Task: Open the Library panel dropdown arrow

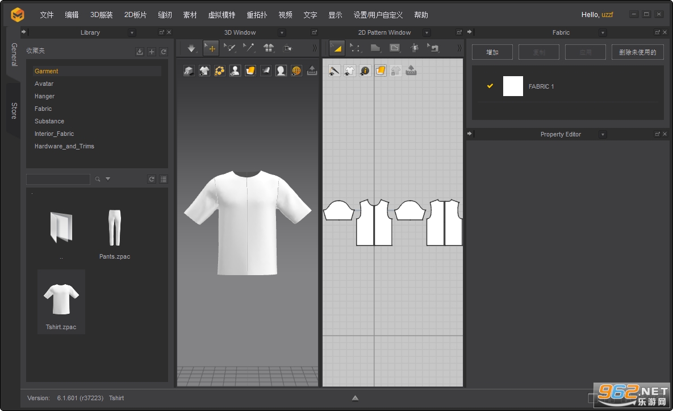Action: (132, 32)
